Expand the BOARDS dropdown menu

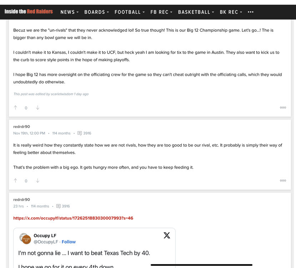pos(96,12)
